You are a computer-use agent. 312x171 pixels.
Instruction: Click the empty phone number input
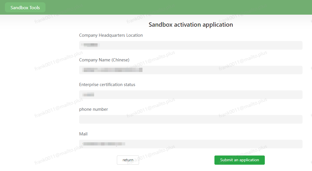click(x=191, y=119)
